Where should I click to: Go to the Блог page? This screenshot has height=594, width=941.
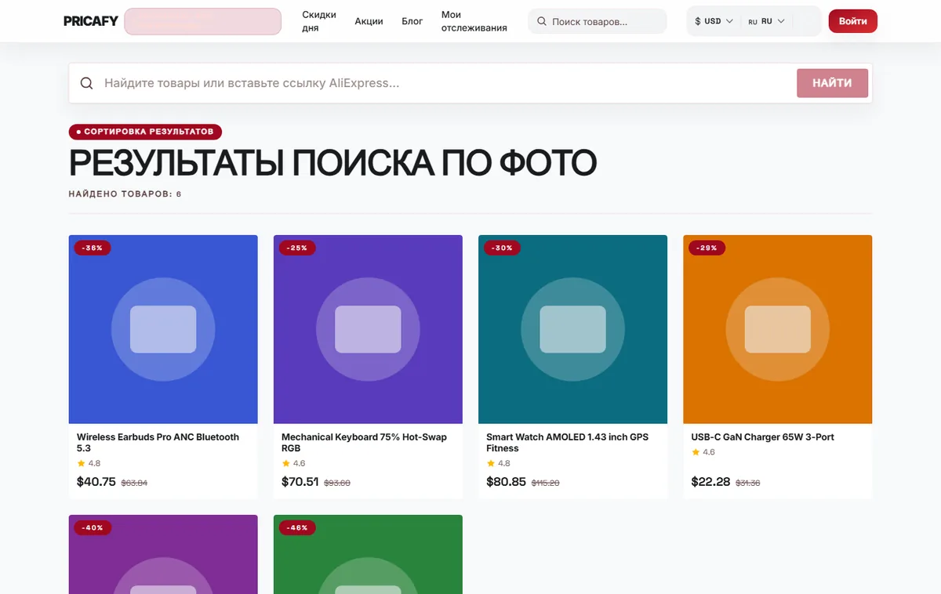pos(412,21)
